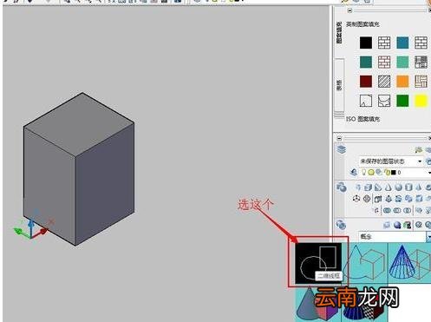Select the Sphere solid tool
Image resolution: width=431 pixels, height=322 pixels.
399,187
